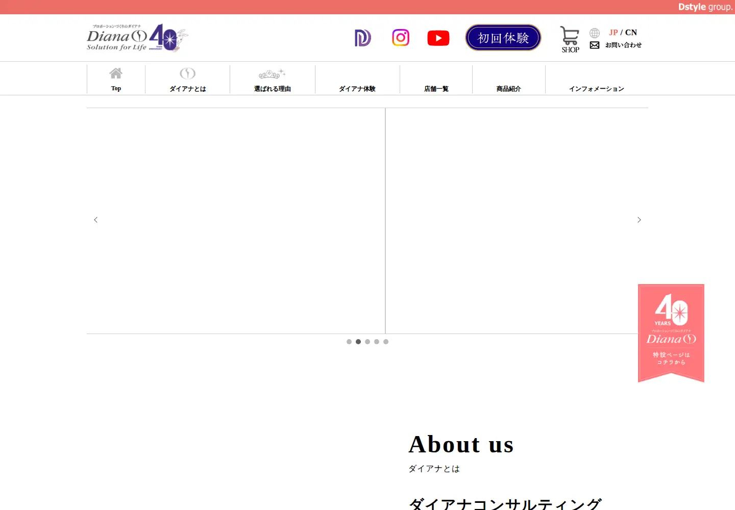Click the globe language icon

point(595,33)
